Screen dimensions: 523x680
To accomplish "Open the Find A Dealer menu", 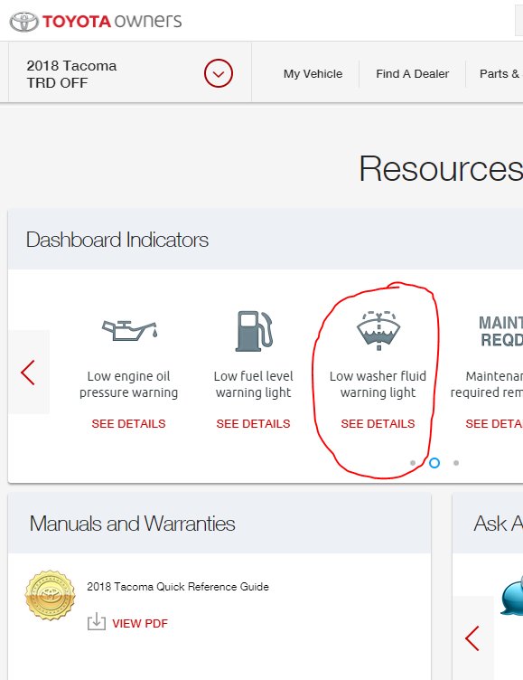I will (413, 74).
